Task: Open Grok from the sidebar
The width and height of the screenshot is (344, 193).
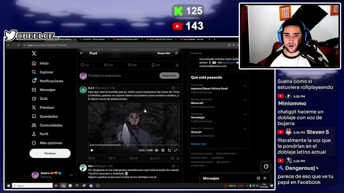Action: [x=40, y=99]
